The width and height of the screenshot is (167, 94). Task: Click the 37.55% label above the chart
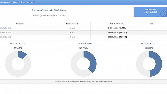(83, 48)
